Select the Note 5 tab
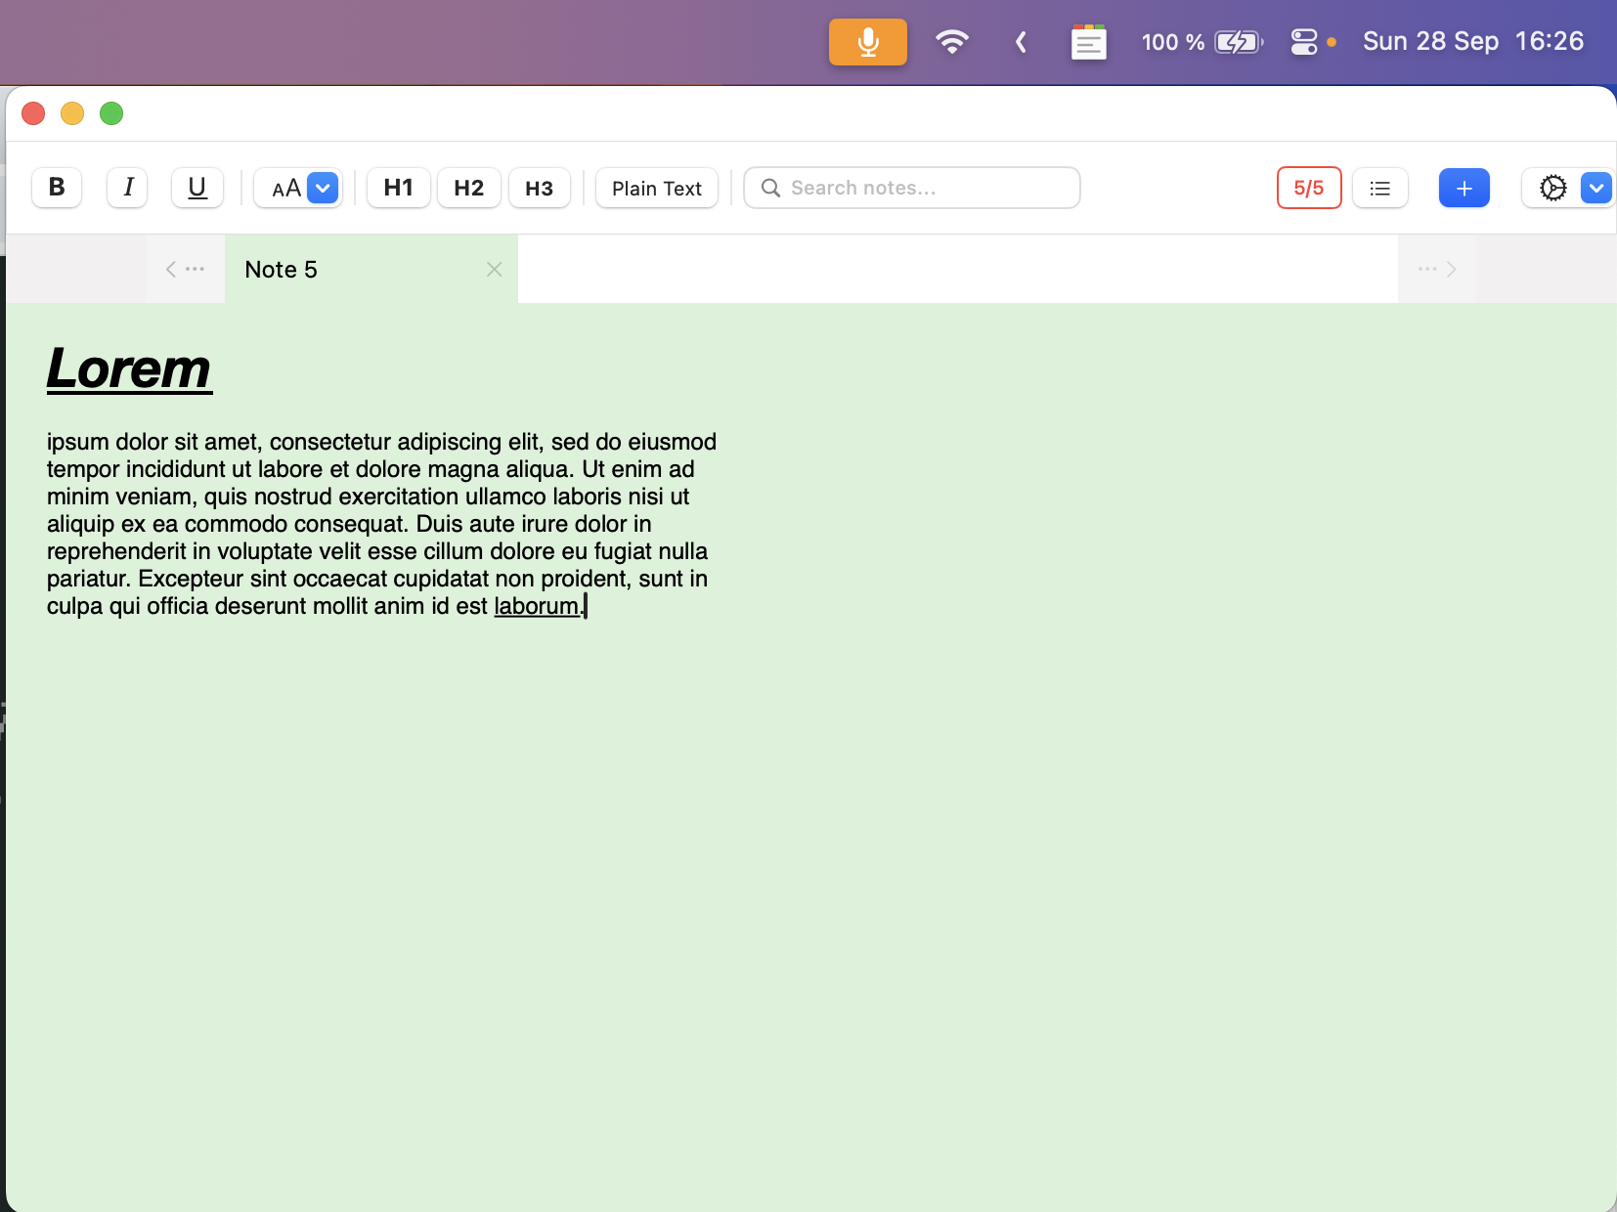Image resolution: width=1617 pixels, height=1212 pixels. (281, 269)
